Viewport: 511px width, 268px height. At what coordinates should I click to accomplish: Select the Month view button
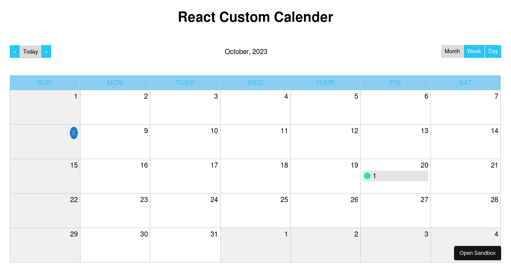[x=452, y=51]
